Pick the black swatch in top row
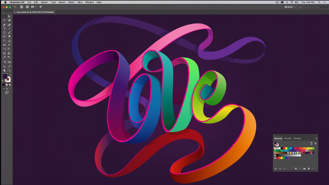The height and width of the screenshot is (185, 329). tap(282, 148)
